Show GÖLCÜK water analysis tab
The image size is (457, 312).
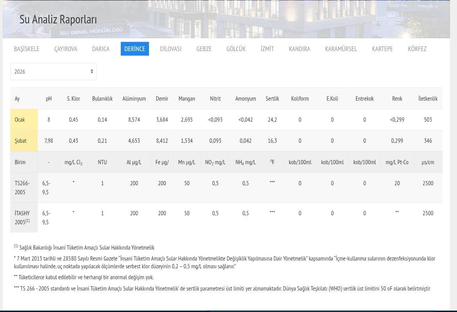[236, 49]
